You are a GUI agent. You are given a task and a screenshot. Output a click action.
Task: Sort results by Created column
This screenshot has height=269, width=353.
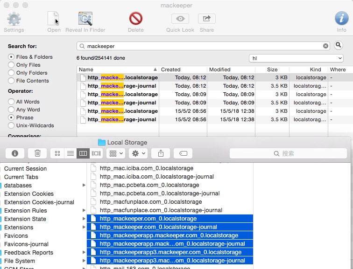(x=183, y=69)
